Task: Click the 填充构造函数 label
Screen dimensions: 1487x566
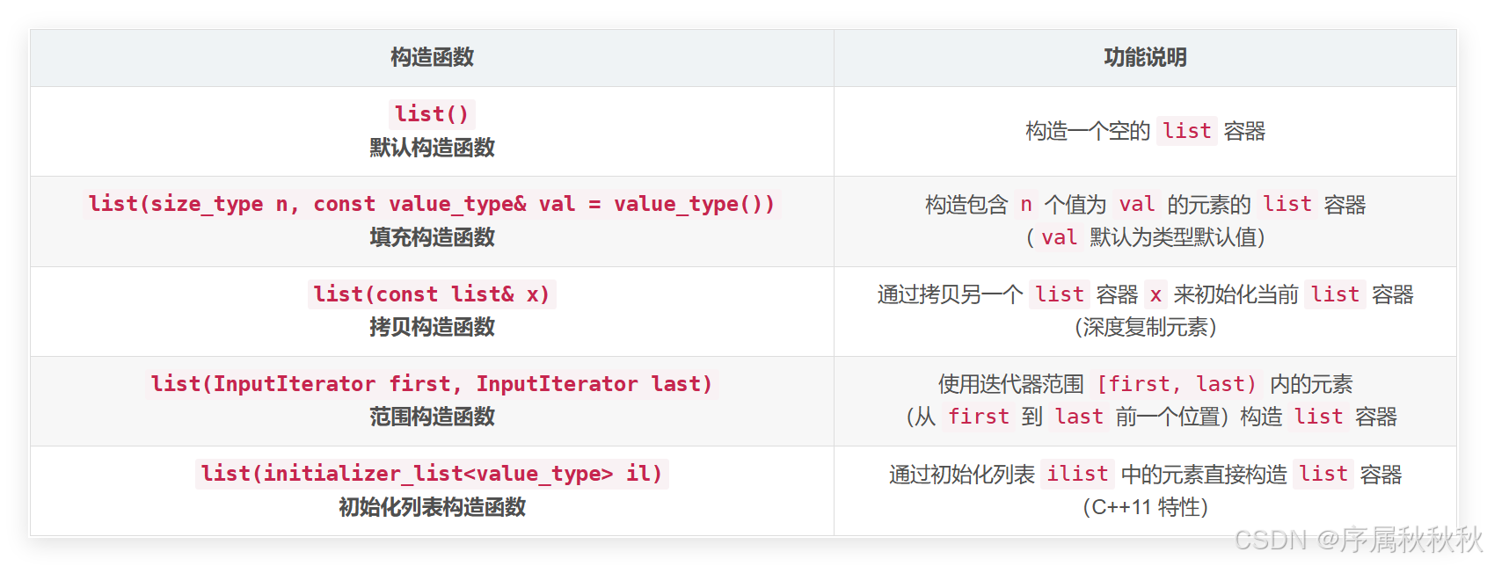Action: click(x=432, y=237)
